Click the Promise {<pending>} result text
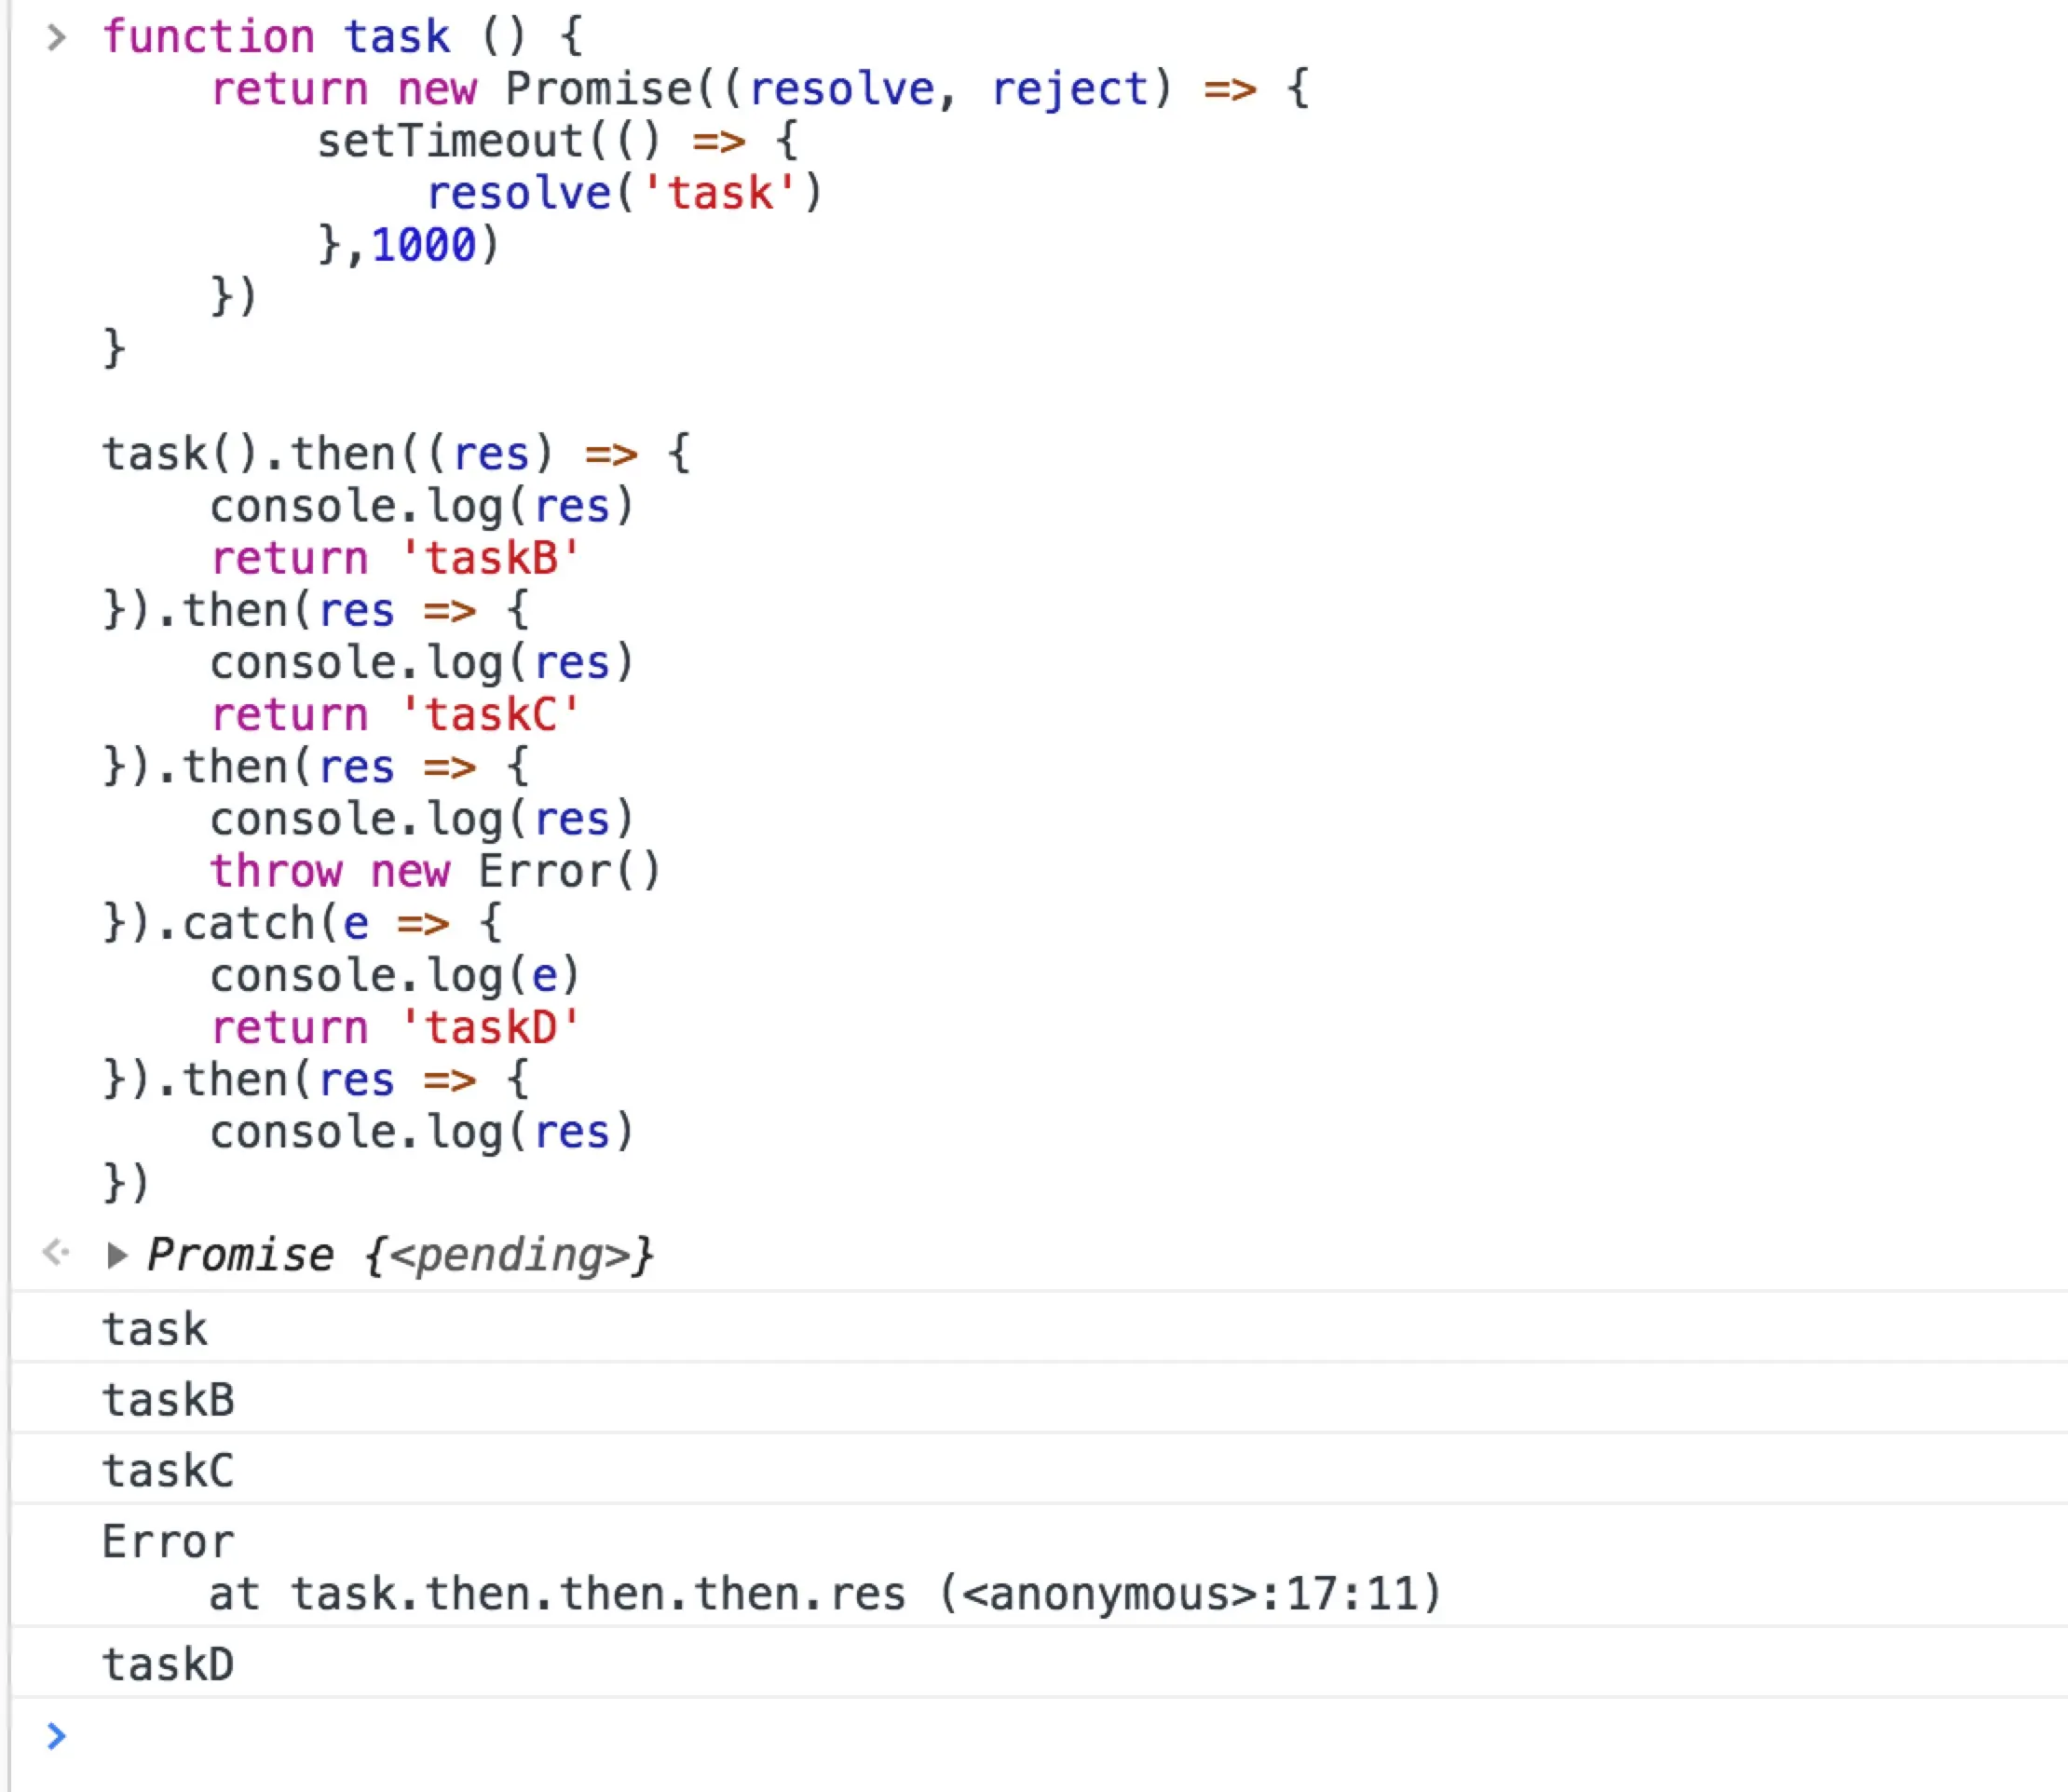Screen dimensions: 2068x1792 400,1255
